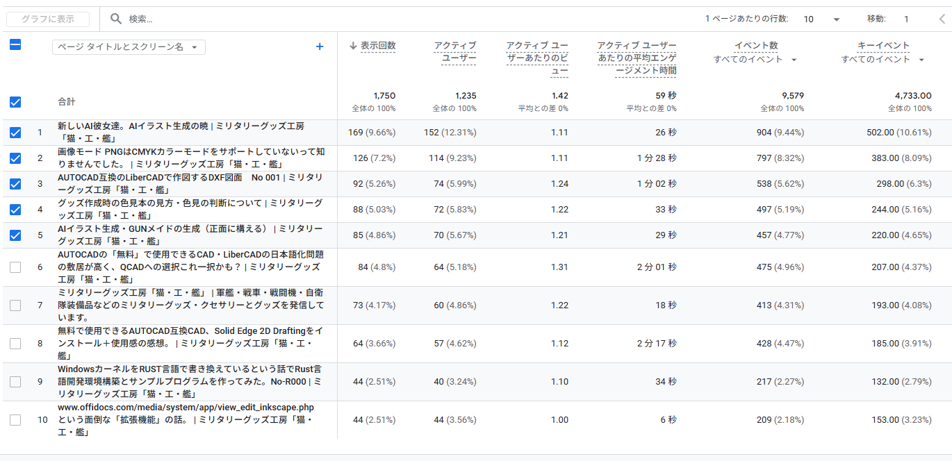Click row title 新しいAI彼女達。AIイラスト生成の暁
This screenshot has height=461, width=952.
[x=181, y=133]
